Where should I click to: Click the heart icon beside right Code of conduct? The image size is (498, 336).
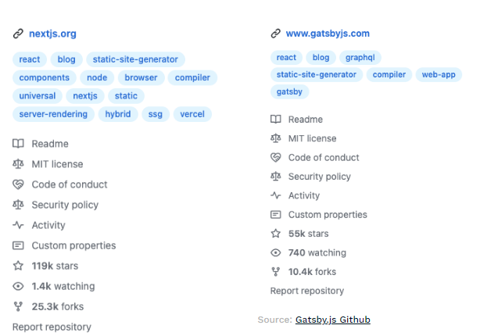click(x=275, y=157)
